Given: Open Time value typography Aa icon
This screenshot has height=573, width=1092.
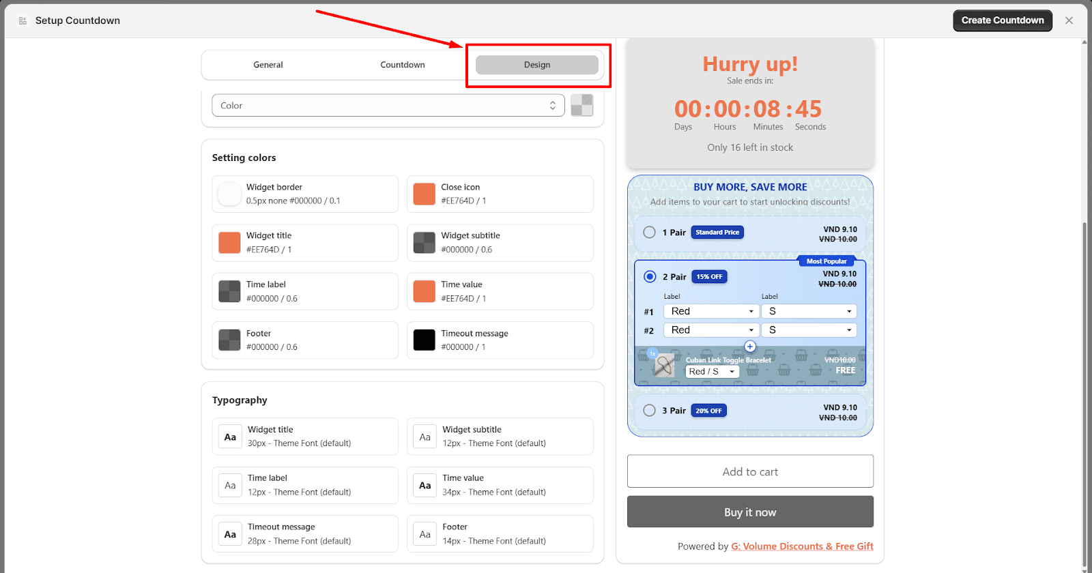Looking at the screenshot, I should tap(425, 485).
